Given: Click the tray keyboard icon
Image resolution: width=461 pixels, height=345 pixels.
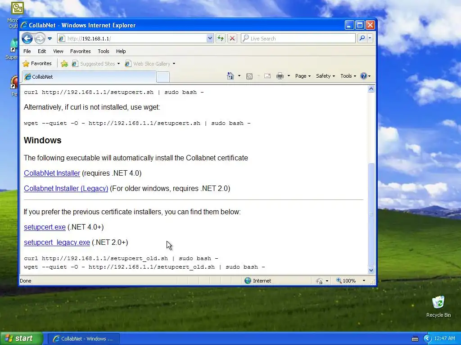Looking at the screenshot, I should pyautogui.click(x=415, y=339).
